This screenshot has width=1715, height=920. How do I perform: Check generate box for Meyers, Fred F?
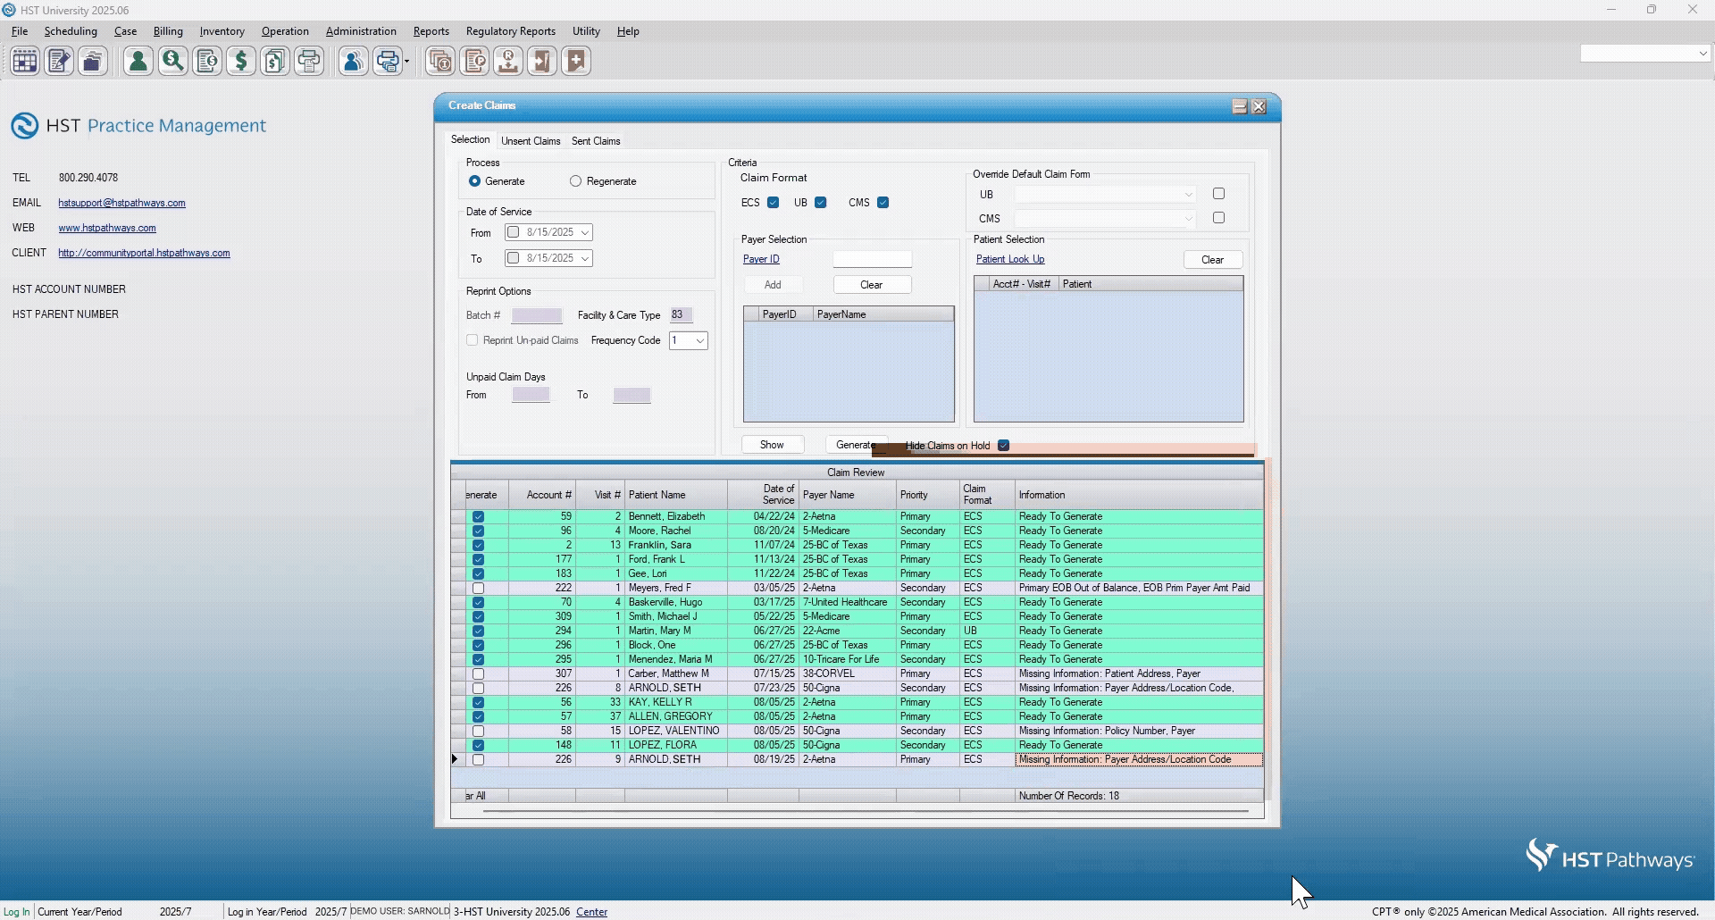pyautogui.click(x=478, y=589)
